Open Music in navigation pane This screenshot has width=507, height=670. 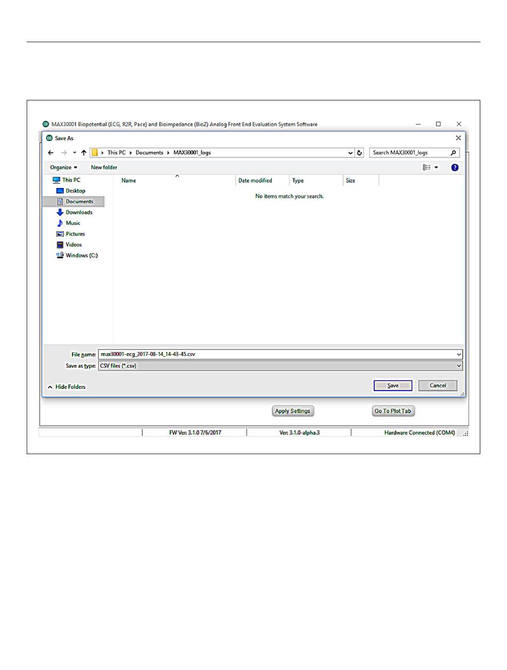coord(69,223)
